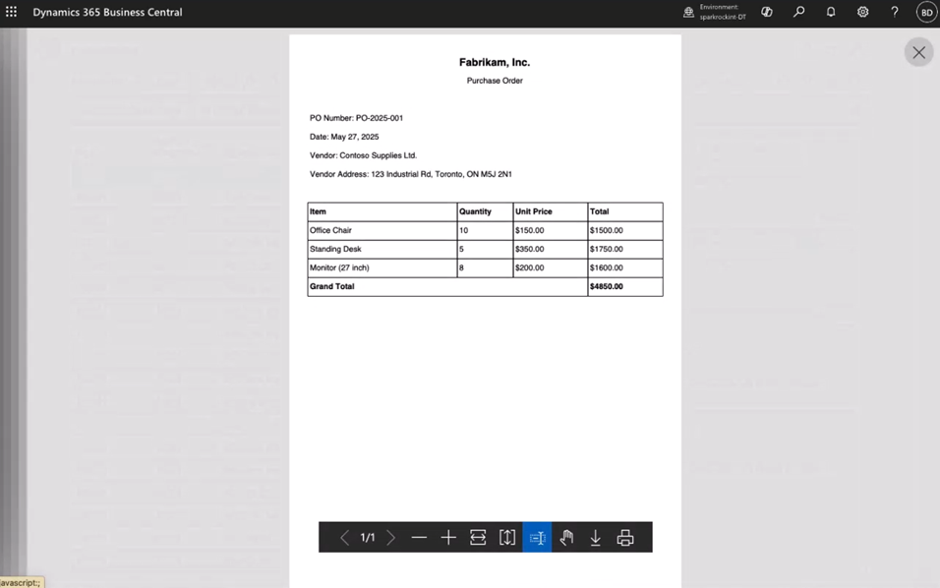Toggle text selection mode
Viewport: 940px width, 588px height.
pyautogui.click(x=536, y=537)
